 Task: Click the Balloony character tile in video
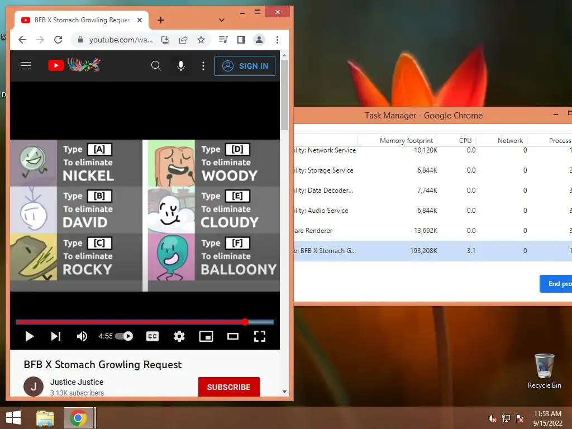pos(214,257)
